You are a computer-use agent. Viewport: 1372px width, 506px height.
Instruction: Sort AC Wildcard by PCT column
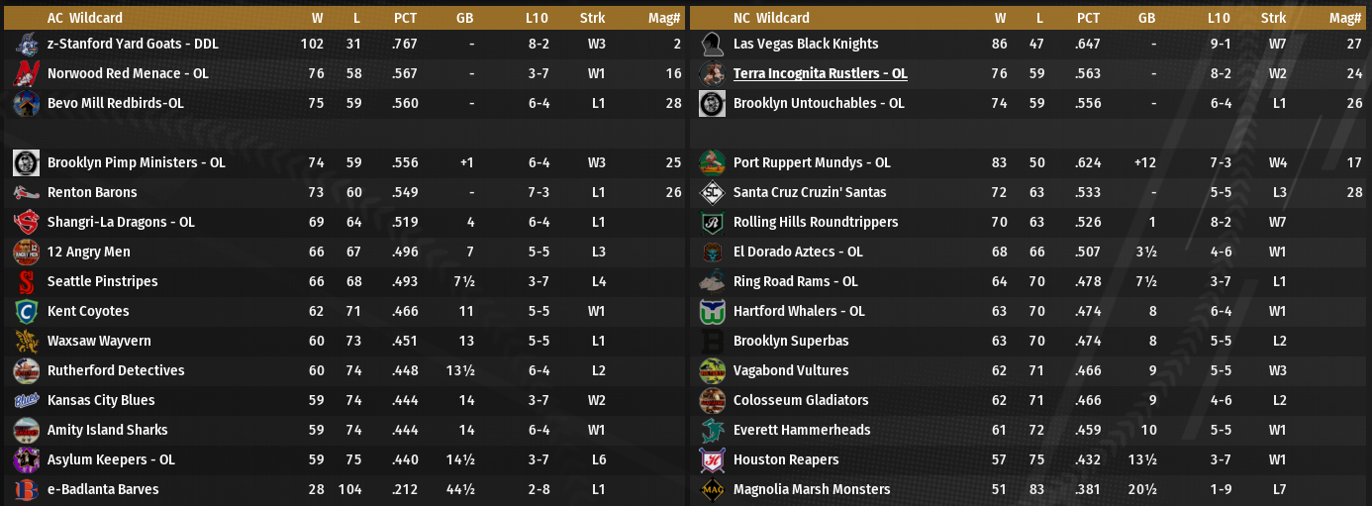(405, 18)
